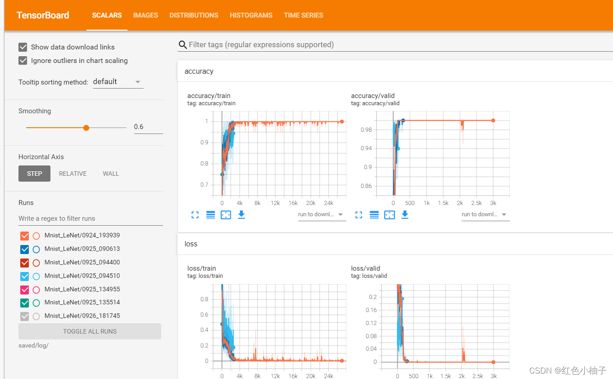The width and height of the screenshot is (613, 379).
Task: Open run to download dropdown for accuracy/train
Action: (x=321, y=214)
